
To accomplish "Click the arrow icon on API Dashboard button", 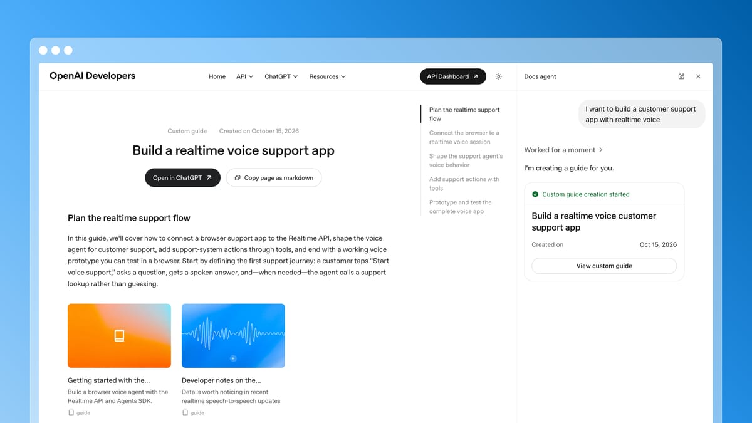I will tap(476, 76).
